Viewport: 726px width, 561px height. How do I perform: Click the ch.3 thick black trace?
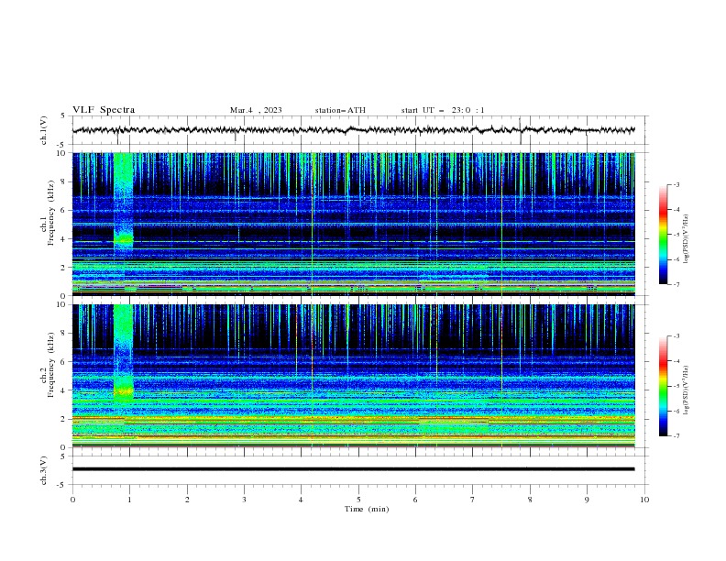(353, 469)
